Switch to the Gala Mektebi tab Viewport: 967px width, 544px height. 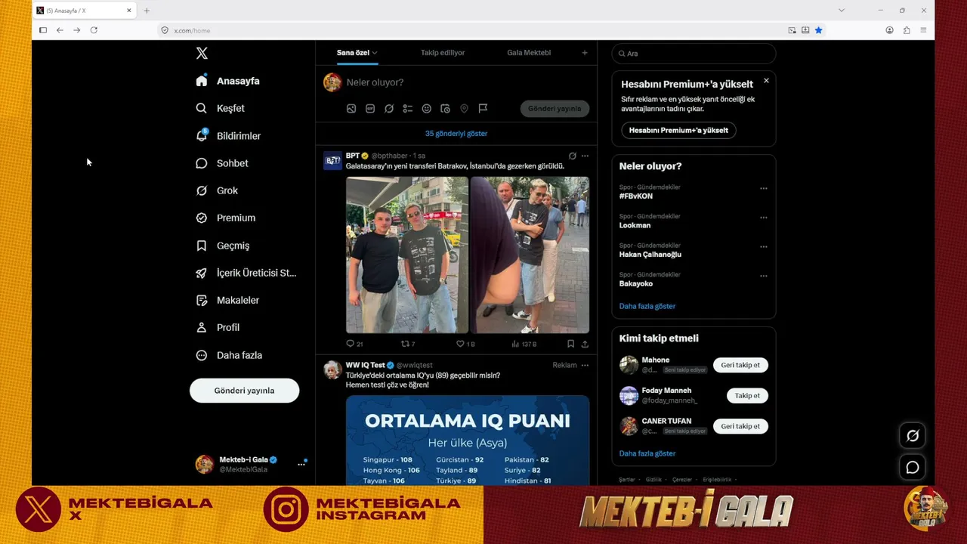[529, 53]
